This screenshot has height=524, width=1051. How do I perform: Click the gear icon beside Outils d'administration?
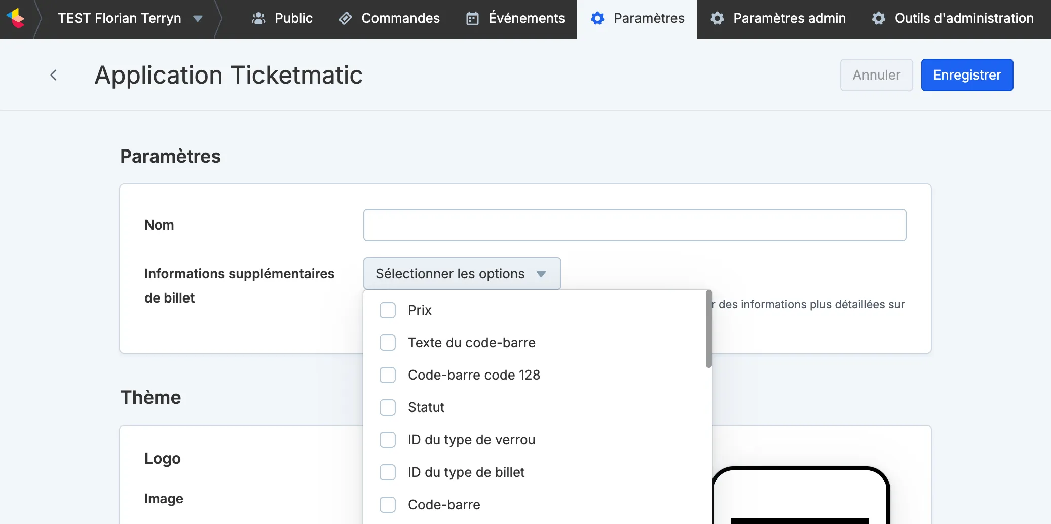tap(879, 19)
